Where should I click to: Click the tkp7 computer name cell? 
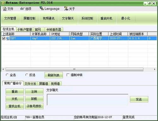[x=40, y=38]
